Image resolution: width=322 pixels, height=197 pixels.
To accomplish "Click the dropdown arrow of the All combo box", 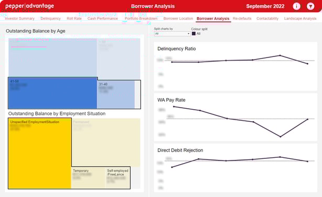I will [188, 33].
